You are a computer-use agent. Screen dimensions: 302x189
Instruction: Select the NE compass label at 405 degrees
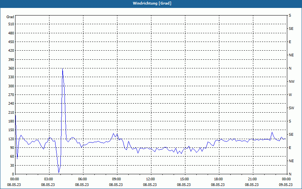click(291, 55)
